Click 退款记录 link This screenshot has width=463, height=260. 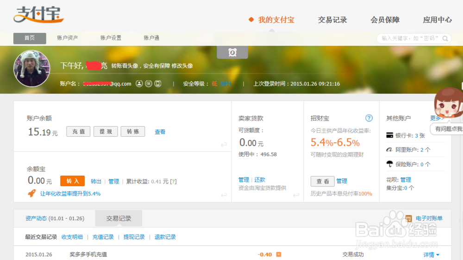(x=165, y=237)
